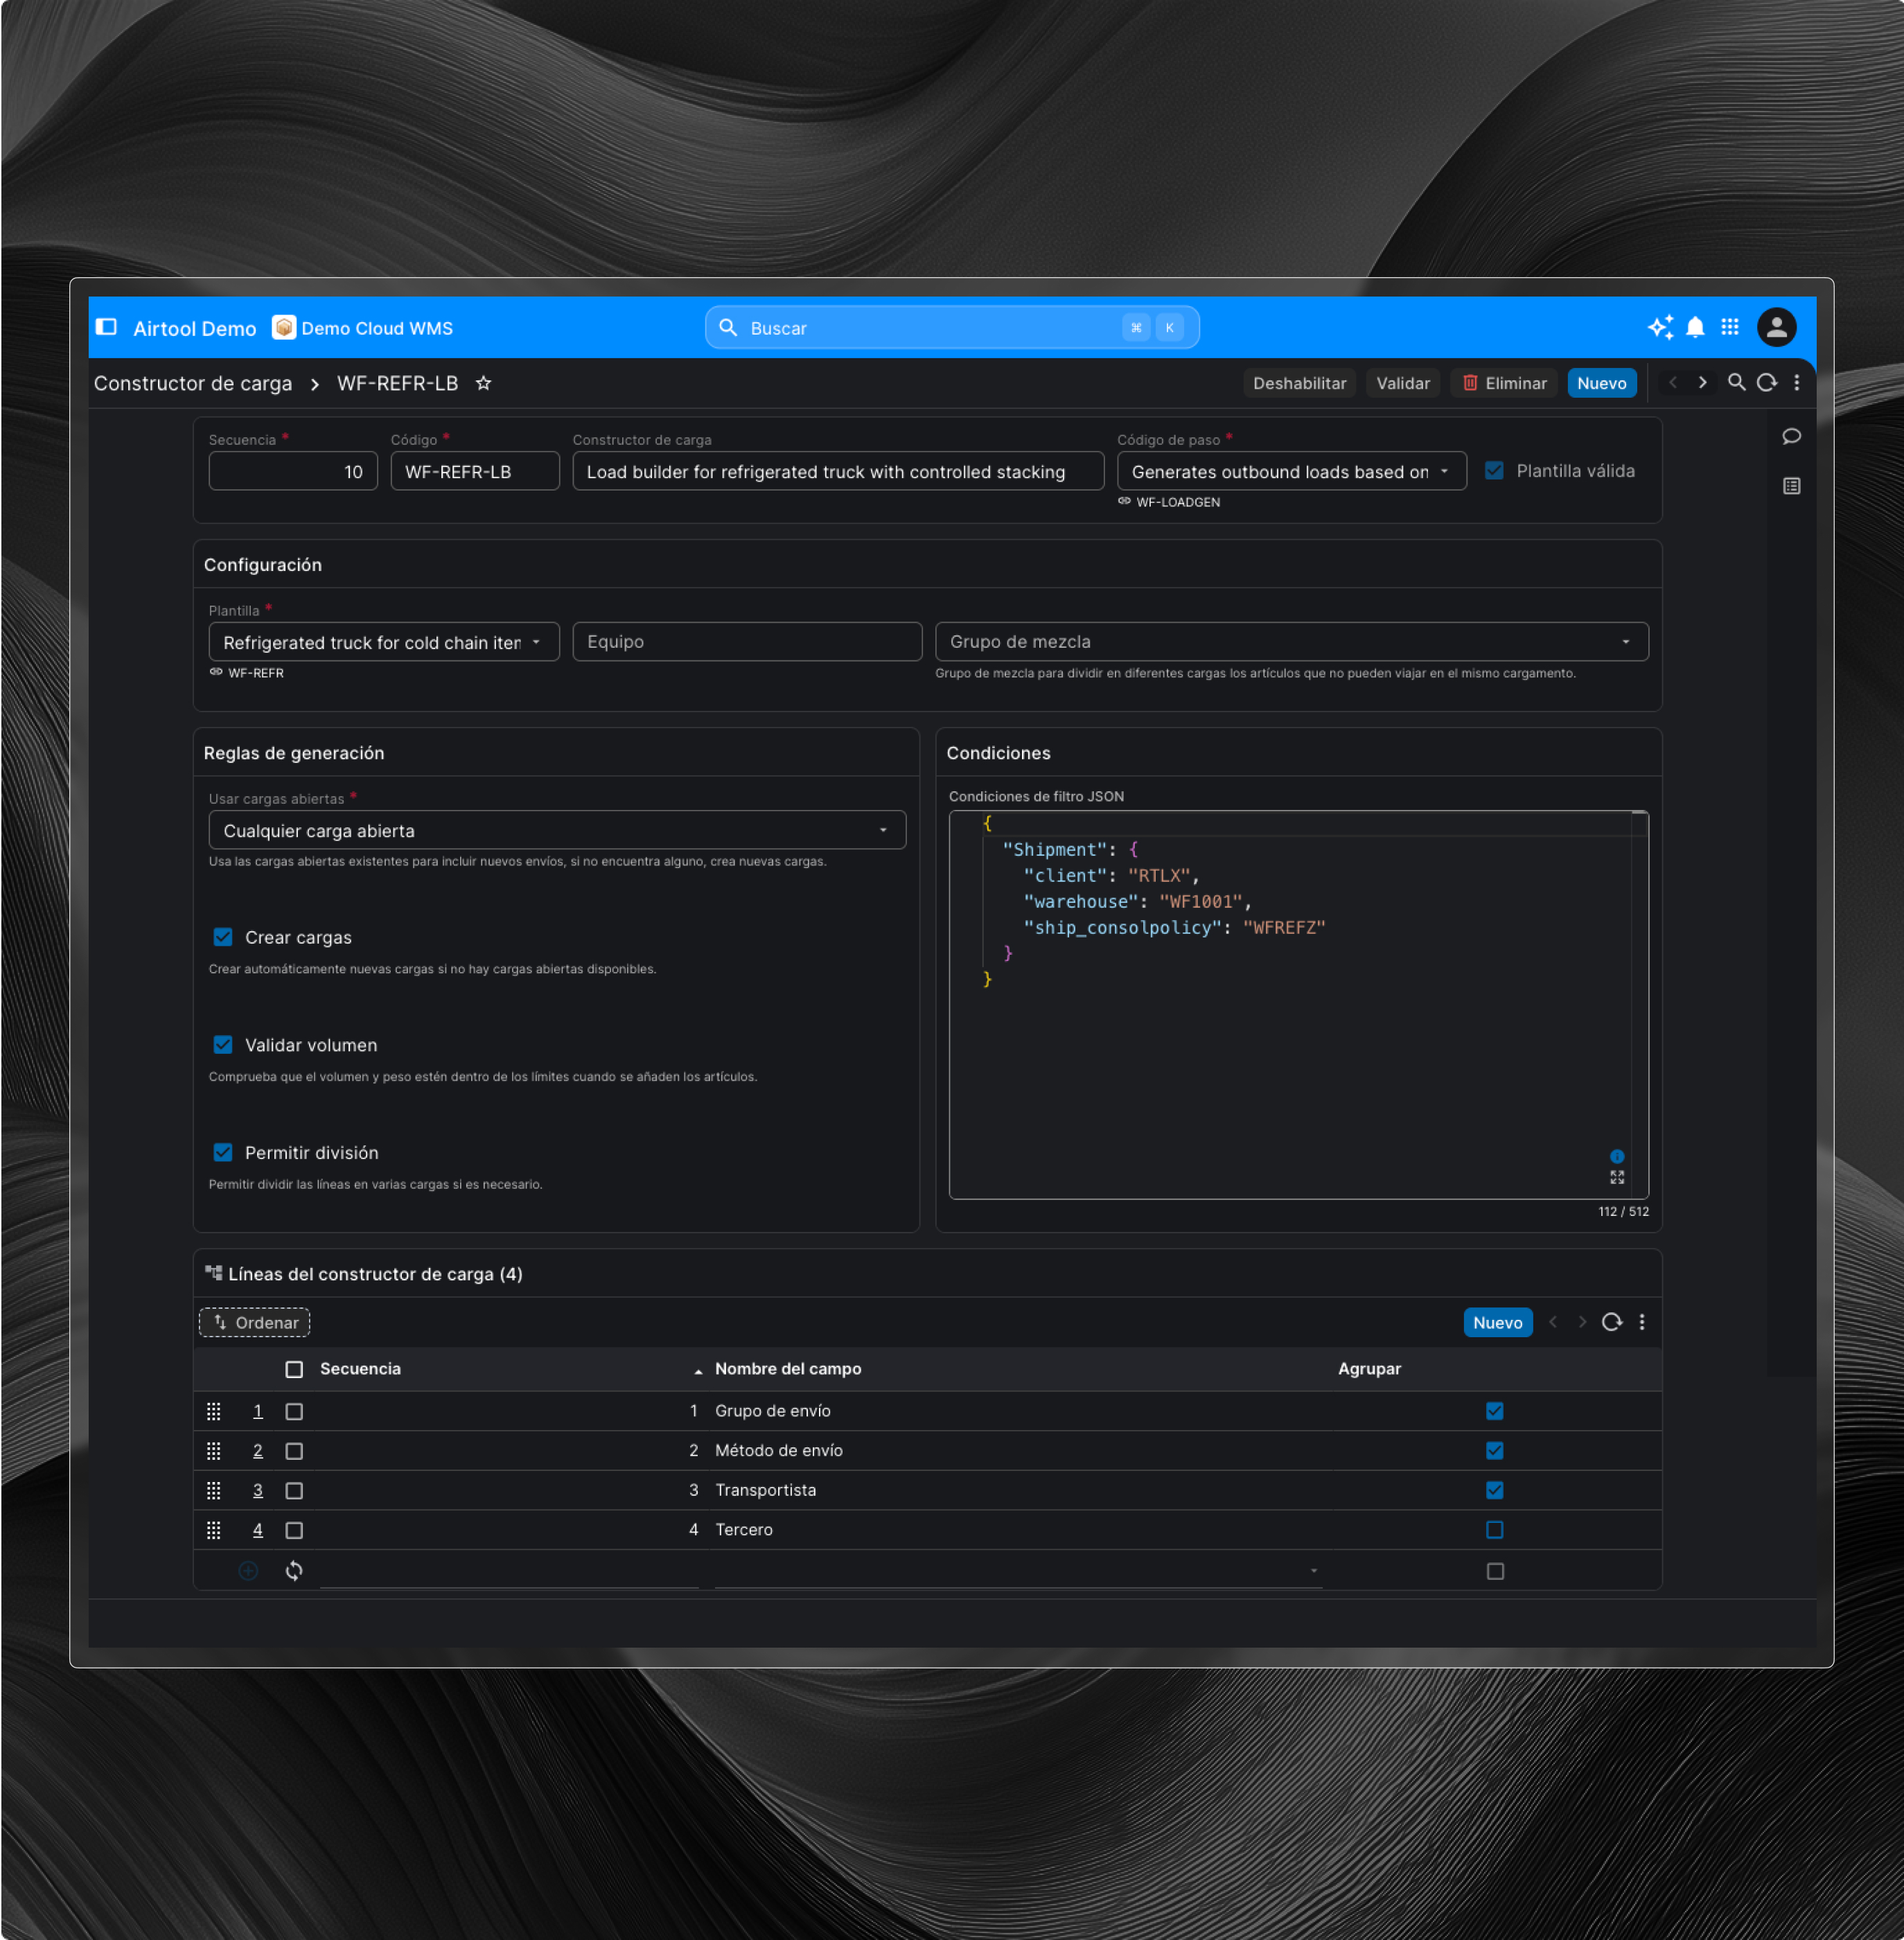
Task: Uncheck the Crear cargas checkbox
Action: [223, 938]
